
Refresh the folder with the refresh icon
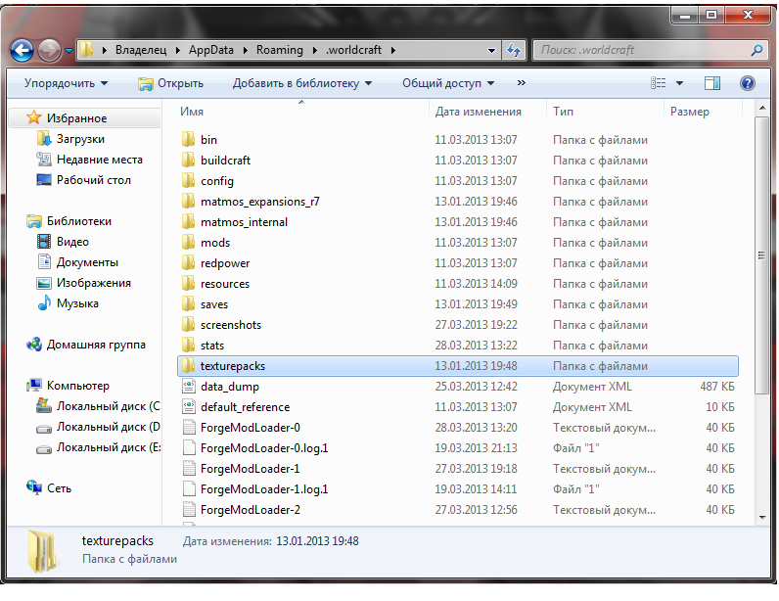click(514, 50)
